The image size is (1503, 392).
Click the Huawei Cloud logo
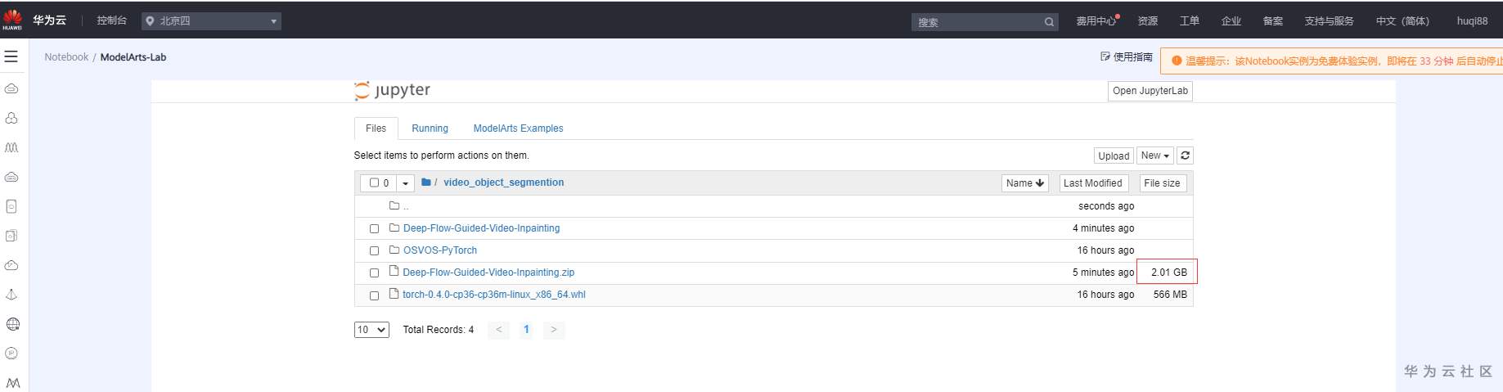pos(12,20)
